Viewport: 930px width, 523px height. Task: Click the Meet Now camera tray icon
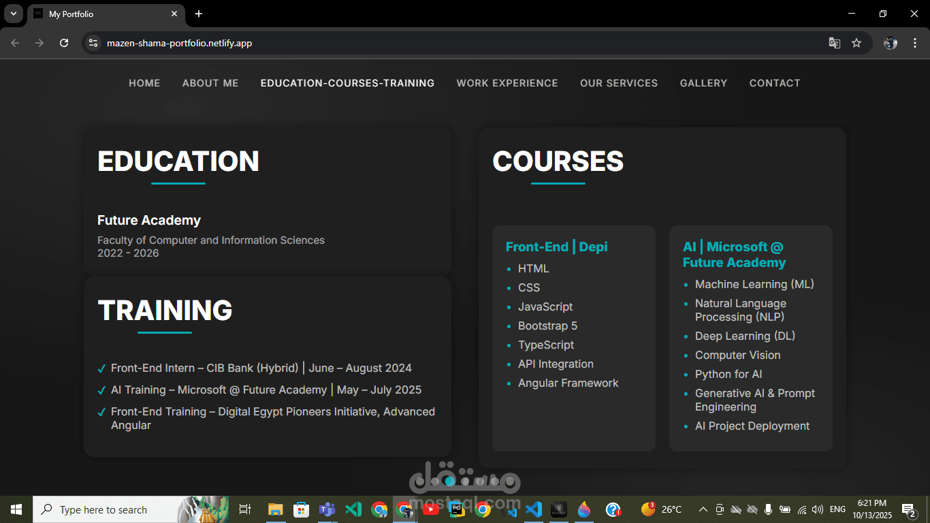coord(720,509)
